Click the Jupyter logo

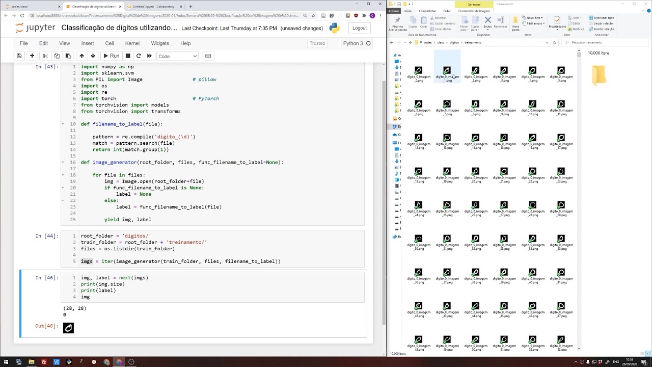pyautogui.click(x=35, y=28)
